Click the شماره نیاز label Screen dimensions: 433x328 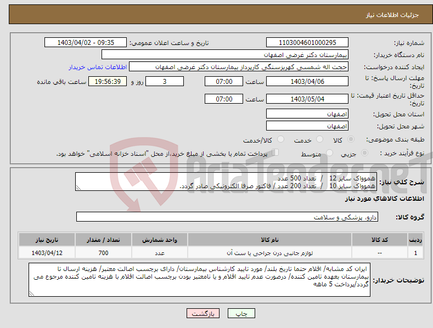(x=409, y=43)
